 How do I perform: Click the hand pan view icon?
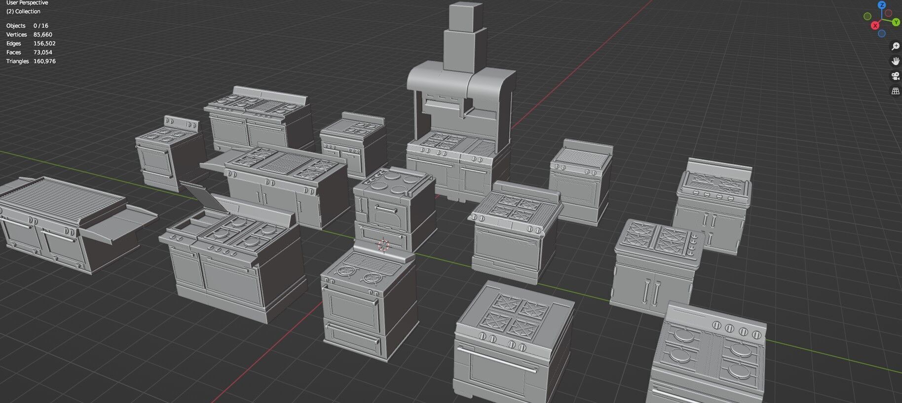895,61
